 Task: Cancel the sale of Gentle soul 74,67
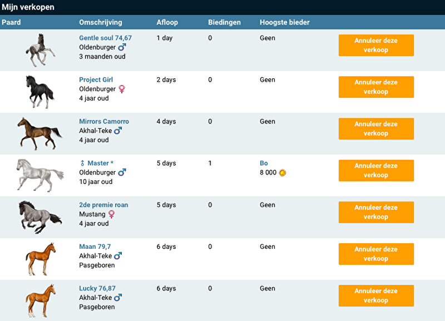pyautogui.click(x=376, y=46)
